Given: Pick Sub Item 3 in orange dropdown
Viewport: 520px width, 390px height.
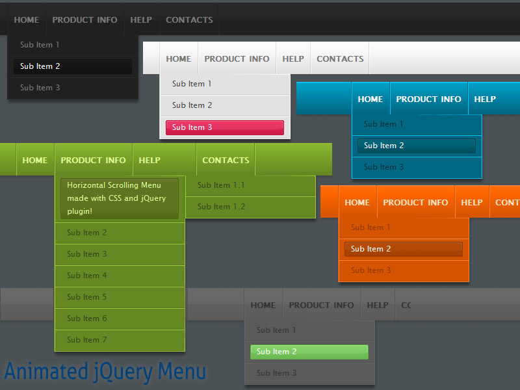Looking at the screenshot, I should coord(404,270).
